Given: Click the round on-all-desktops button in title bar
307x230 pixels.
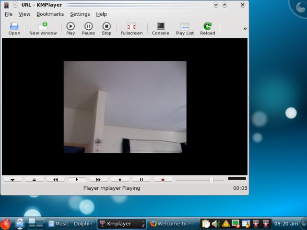Looking at the screenshot, I should [x=15, y=5].
